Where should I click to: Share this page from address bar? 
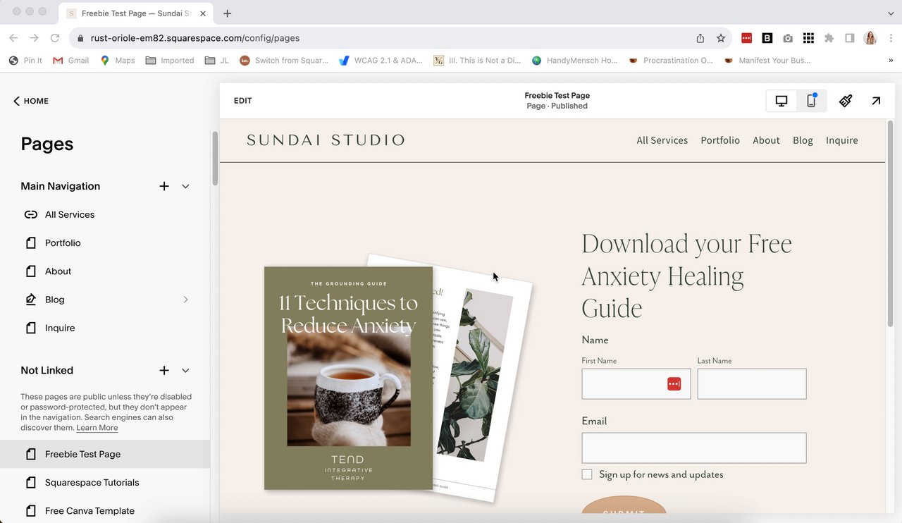pos(700,38)
